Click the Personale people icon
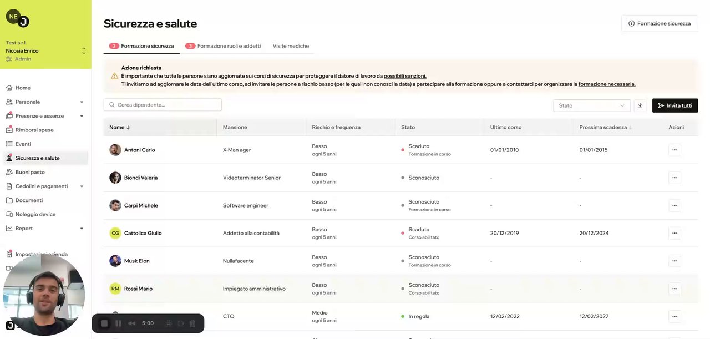710x339 pixels. (x=9, y=102)
